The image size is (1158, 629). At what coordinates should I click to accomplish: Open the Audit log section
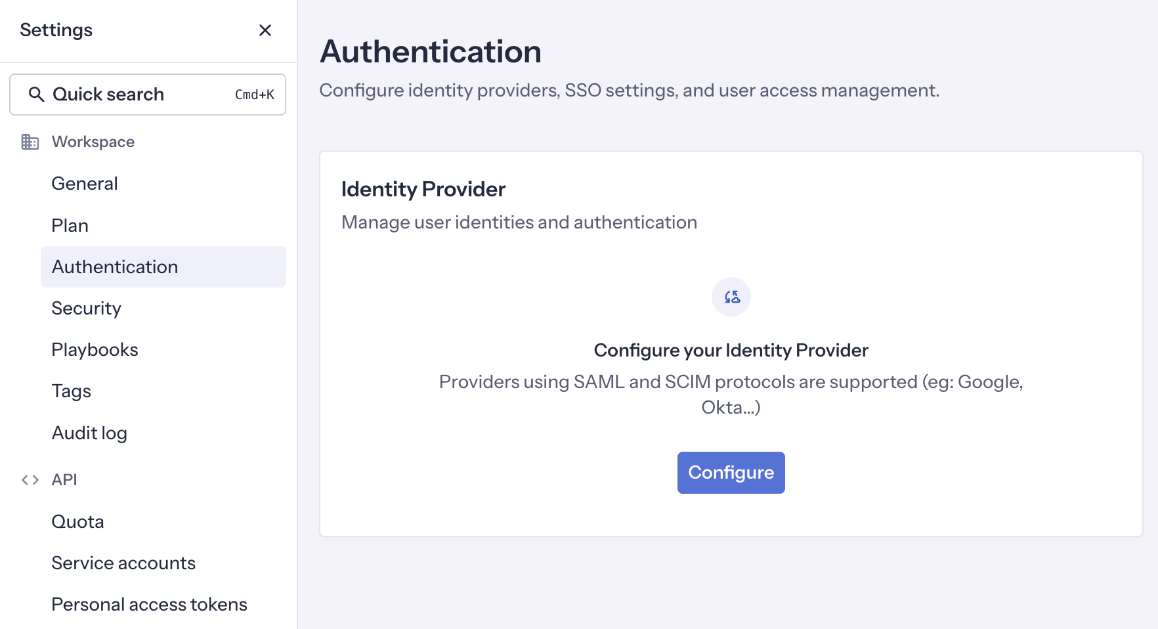click(89, 432)
